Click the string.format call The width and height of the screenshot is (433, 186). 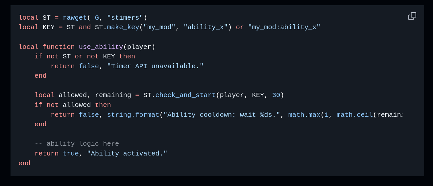click(x=133, y=115)
